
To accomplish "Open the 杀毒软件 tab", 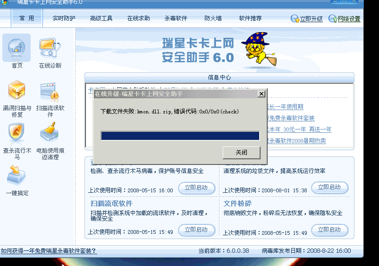I will pyautogui.click(x=176, y=18).
